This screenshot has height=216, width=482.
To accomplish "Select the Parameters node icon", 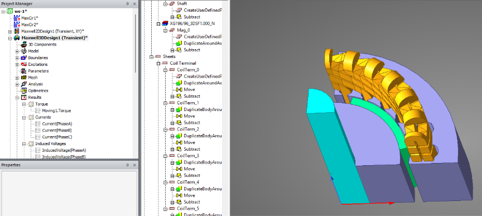I will [x=23, y=71].
